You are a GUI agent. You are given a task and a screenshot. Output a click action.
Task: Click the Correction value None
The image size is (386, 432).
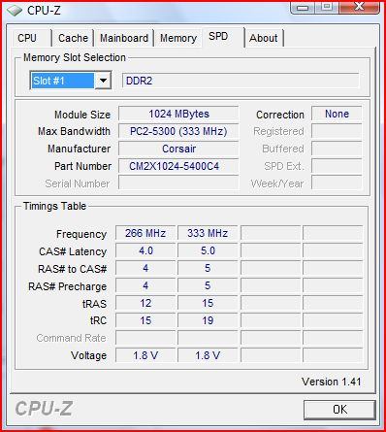(337, 114)
